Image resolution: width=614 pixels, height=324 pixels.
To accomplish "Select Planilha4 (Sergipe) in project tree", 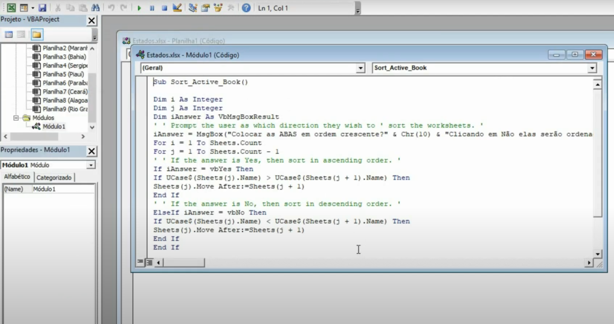I will (x=60, y=65).
